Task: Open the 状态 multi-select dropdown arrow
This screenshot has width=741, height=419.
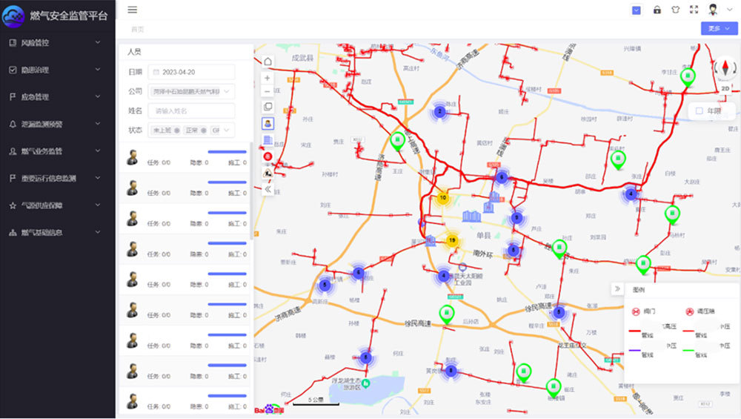Action: click(227, 130)
